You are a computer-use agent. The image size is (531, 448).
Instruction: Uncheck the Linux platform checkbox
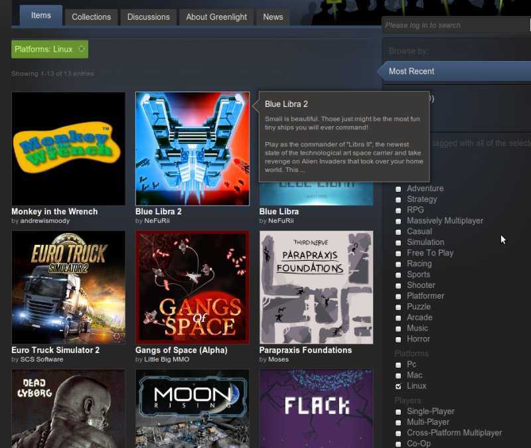click(x=398, y=386)
